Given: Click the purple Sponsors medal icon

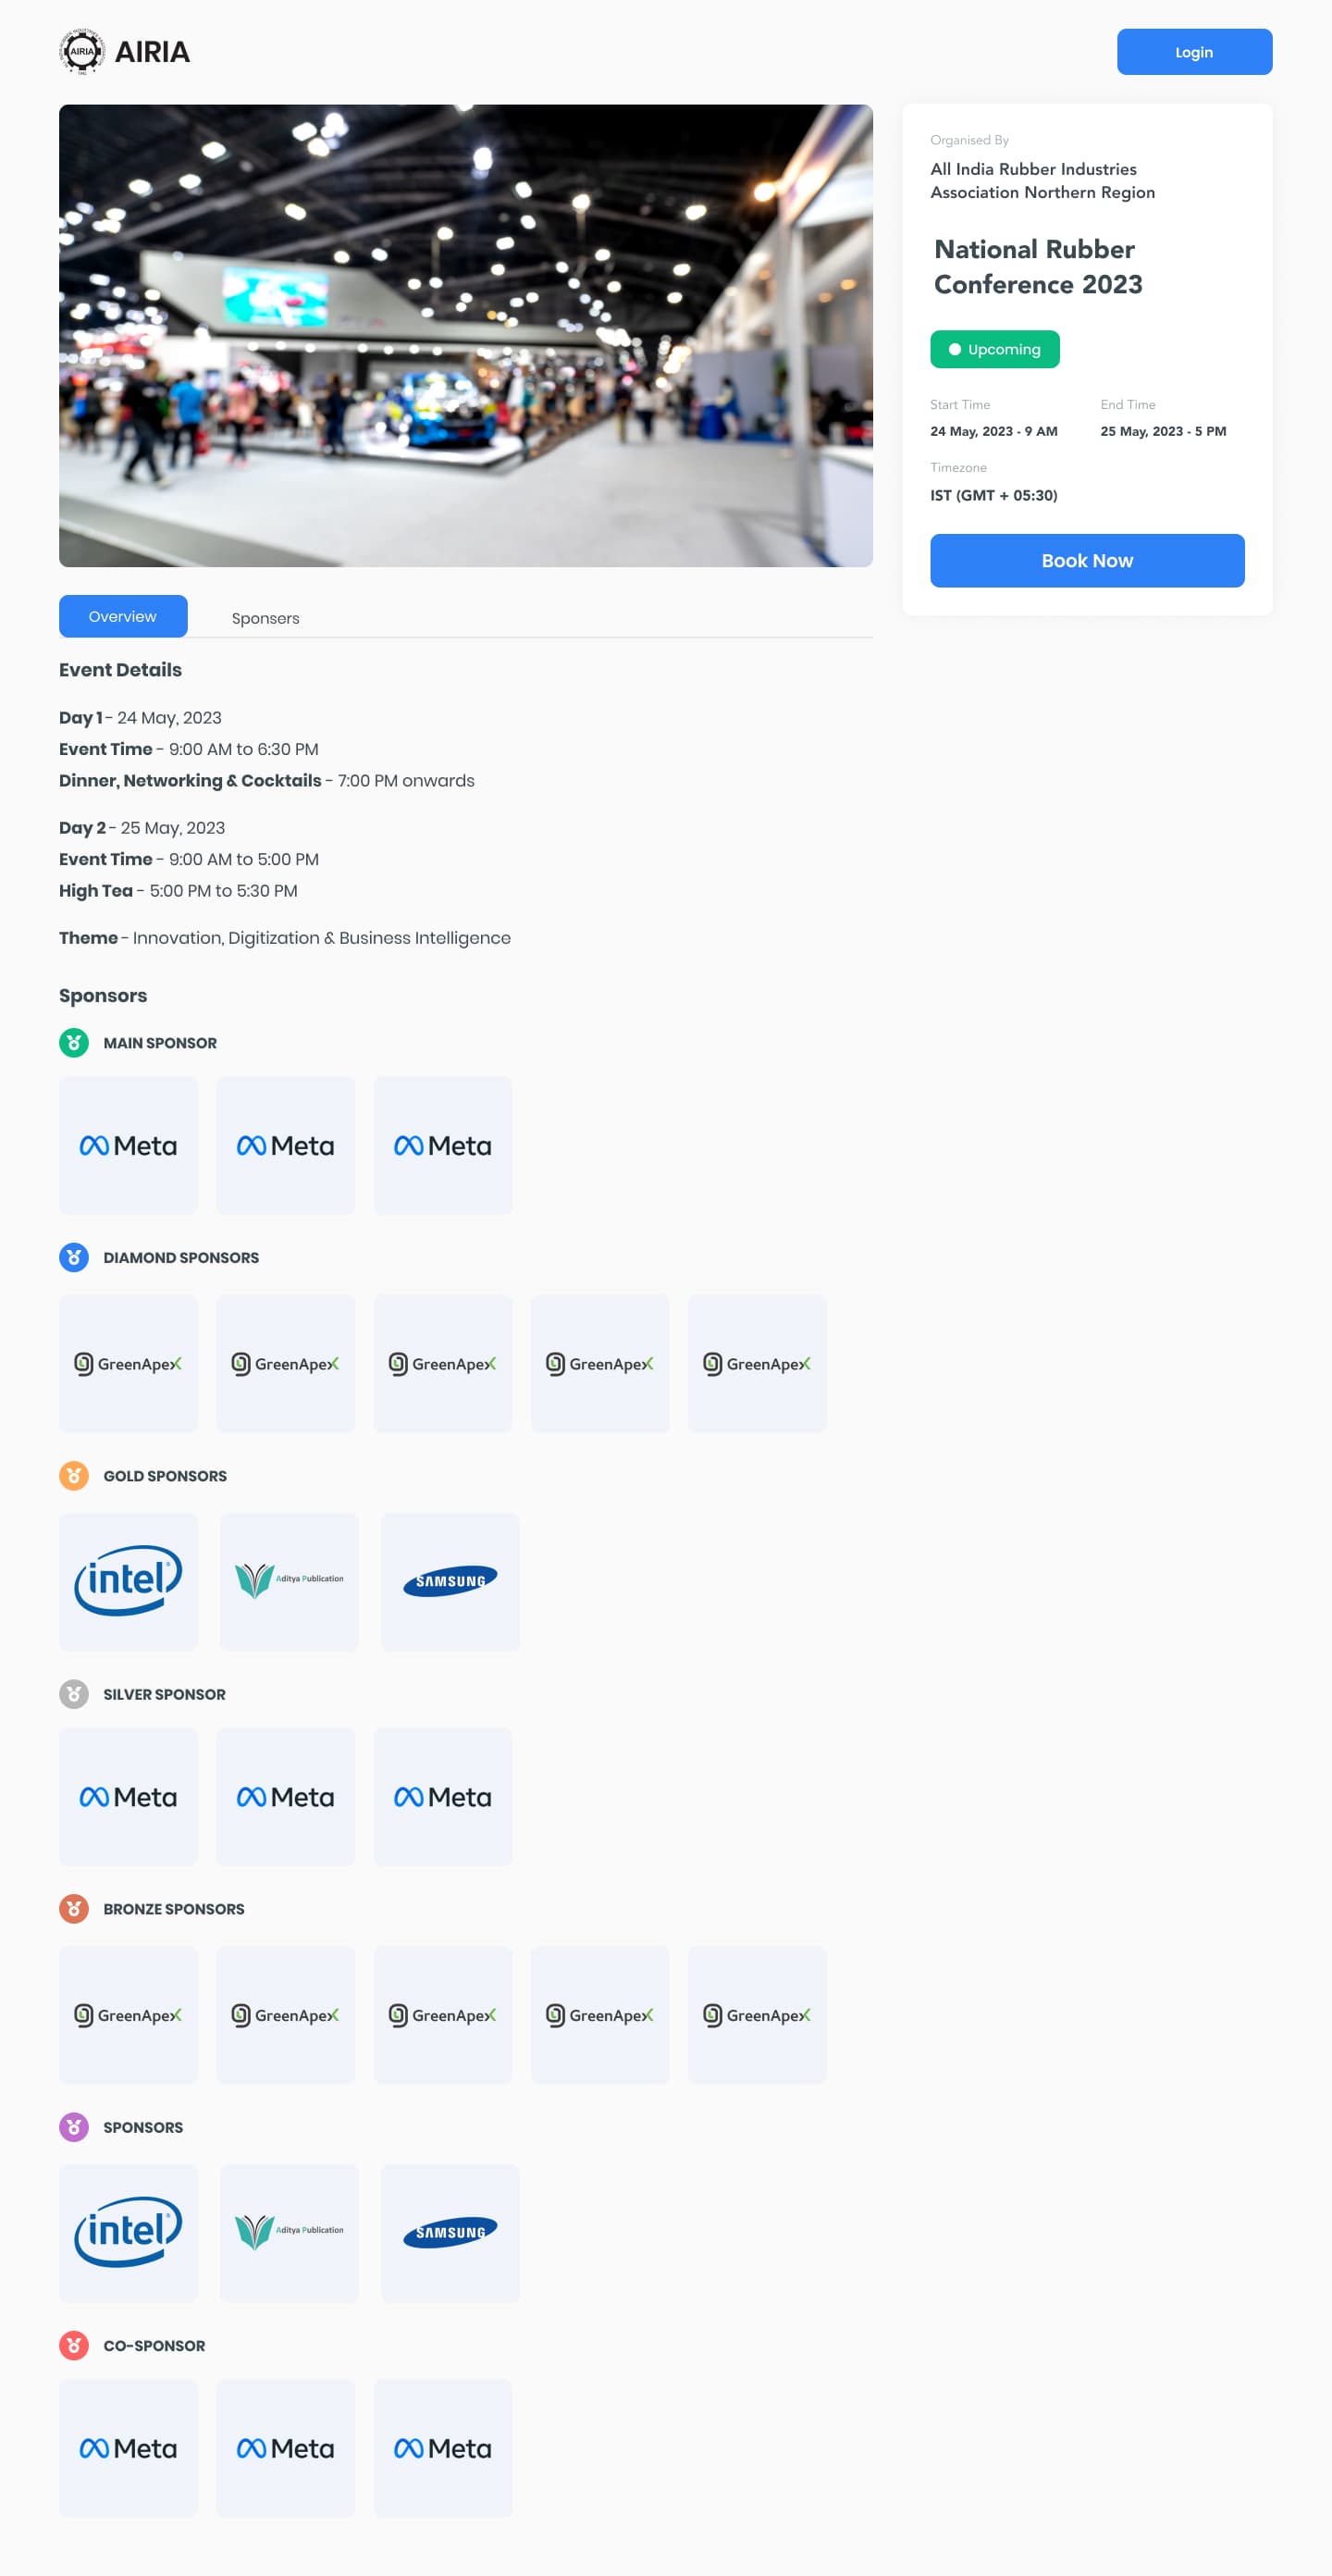Looking at the screenshot, I should point(74,2127).
